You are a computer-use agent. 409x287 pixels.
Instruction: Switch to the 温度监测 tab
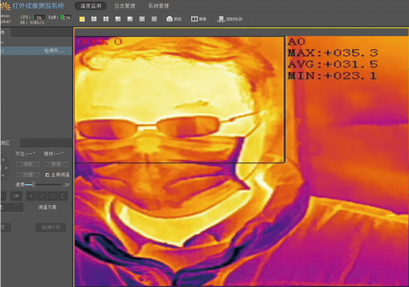[x=91, y=6]
